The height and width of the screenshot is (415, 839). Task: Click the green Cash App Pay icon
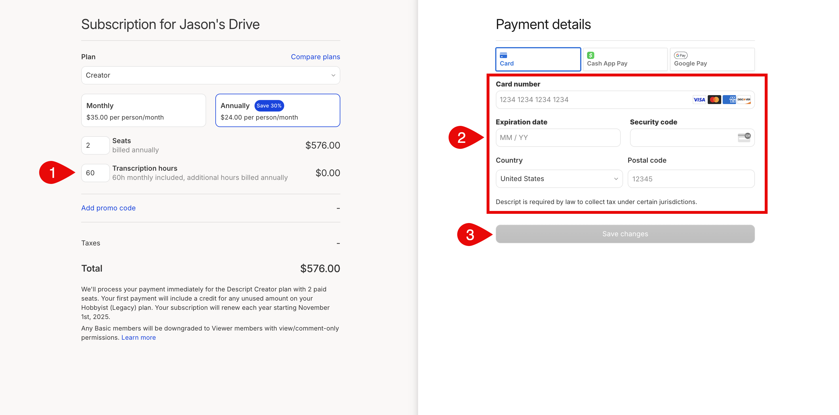[x=591, y=55]
